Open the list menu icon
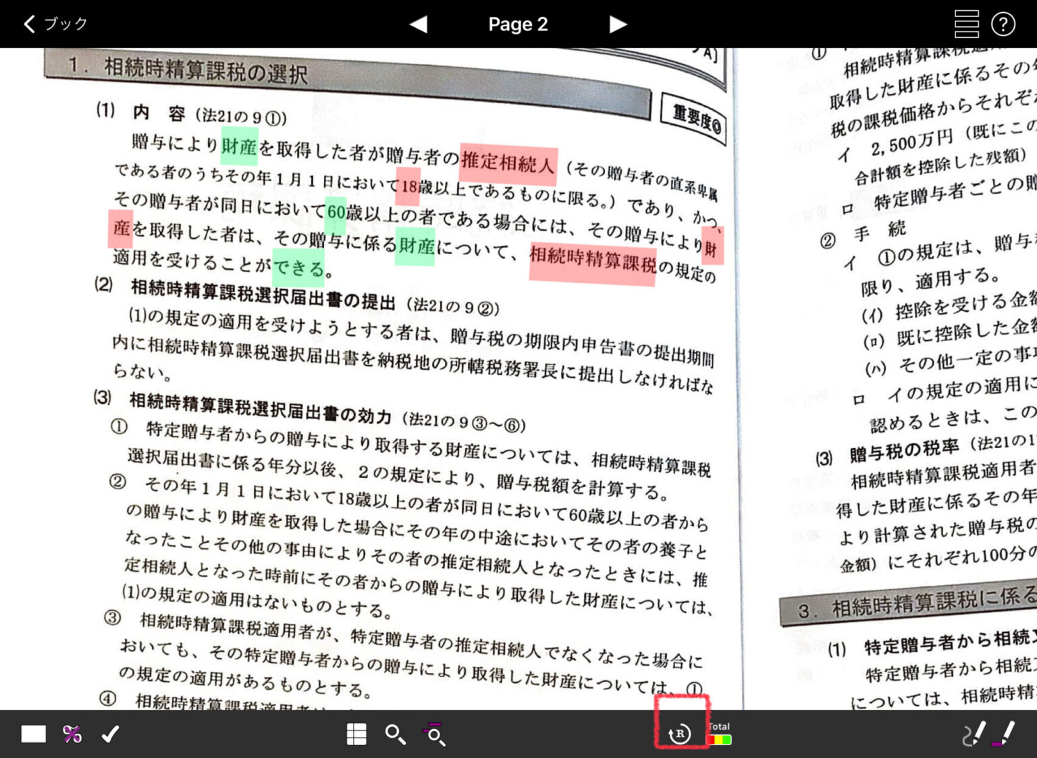 pyautogui.click(x=966, y=24)
